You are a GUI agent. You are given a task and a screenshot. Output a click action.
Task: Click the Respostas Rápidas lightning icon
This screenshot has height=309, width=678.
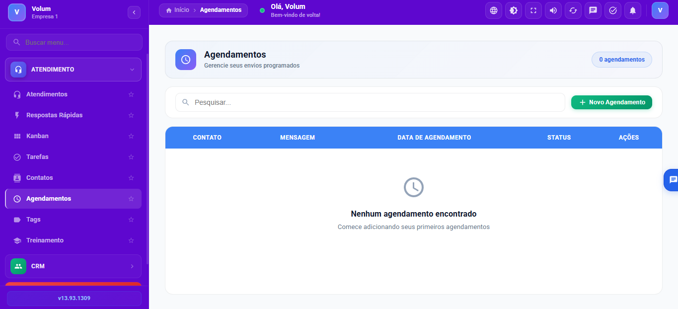coord(17,115)
